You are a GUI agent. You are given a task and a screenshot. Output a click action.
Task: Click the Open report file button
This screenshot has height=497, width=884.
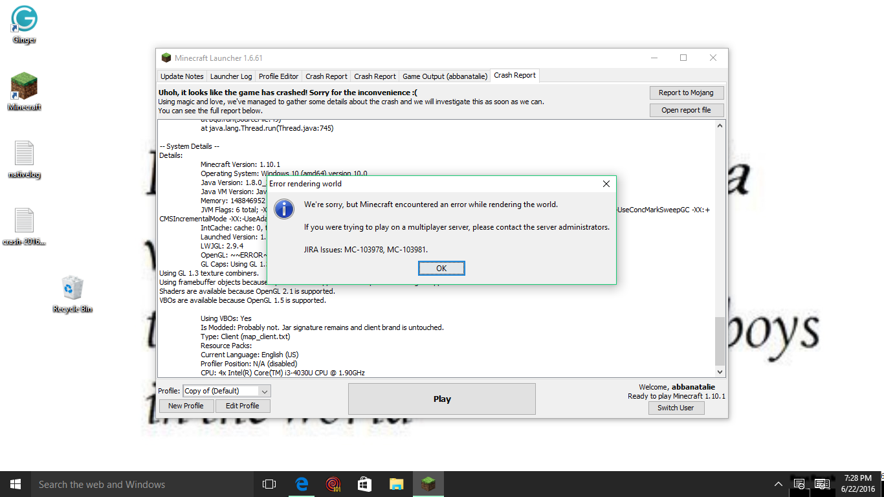click(686, 110)
